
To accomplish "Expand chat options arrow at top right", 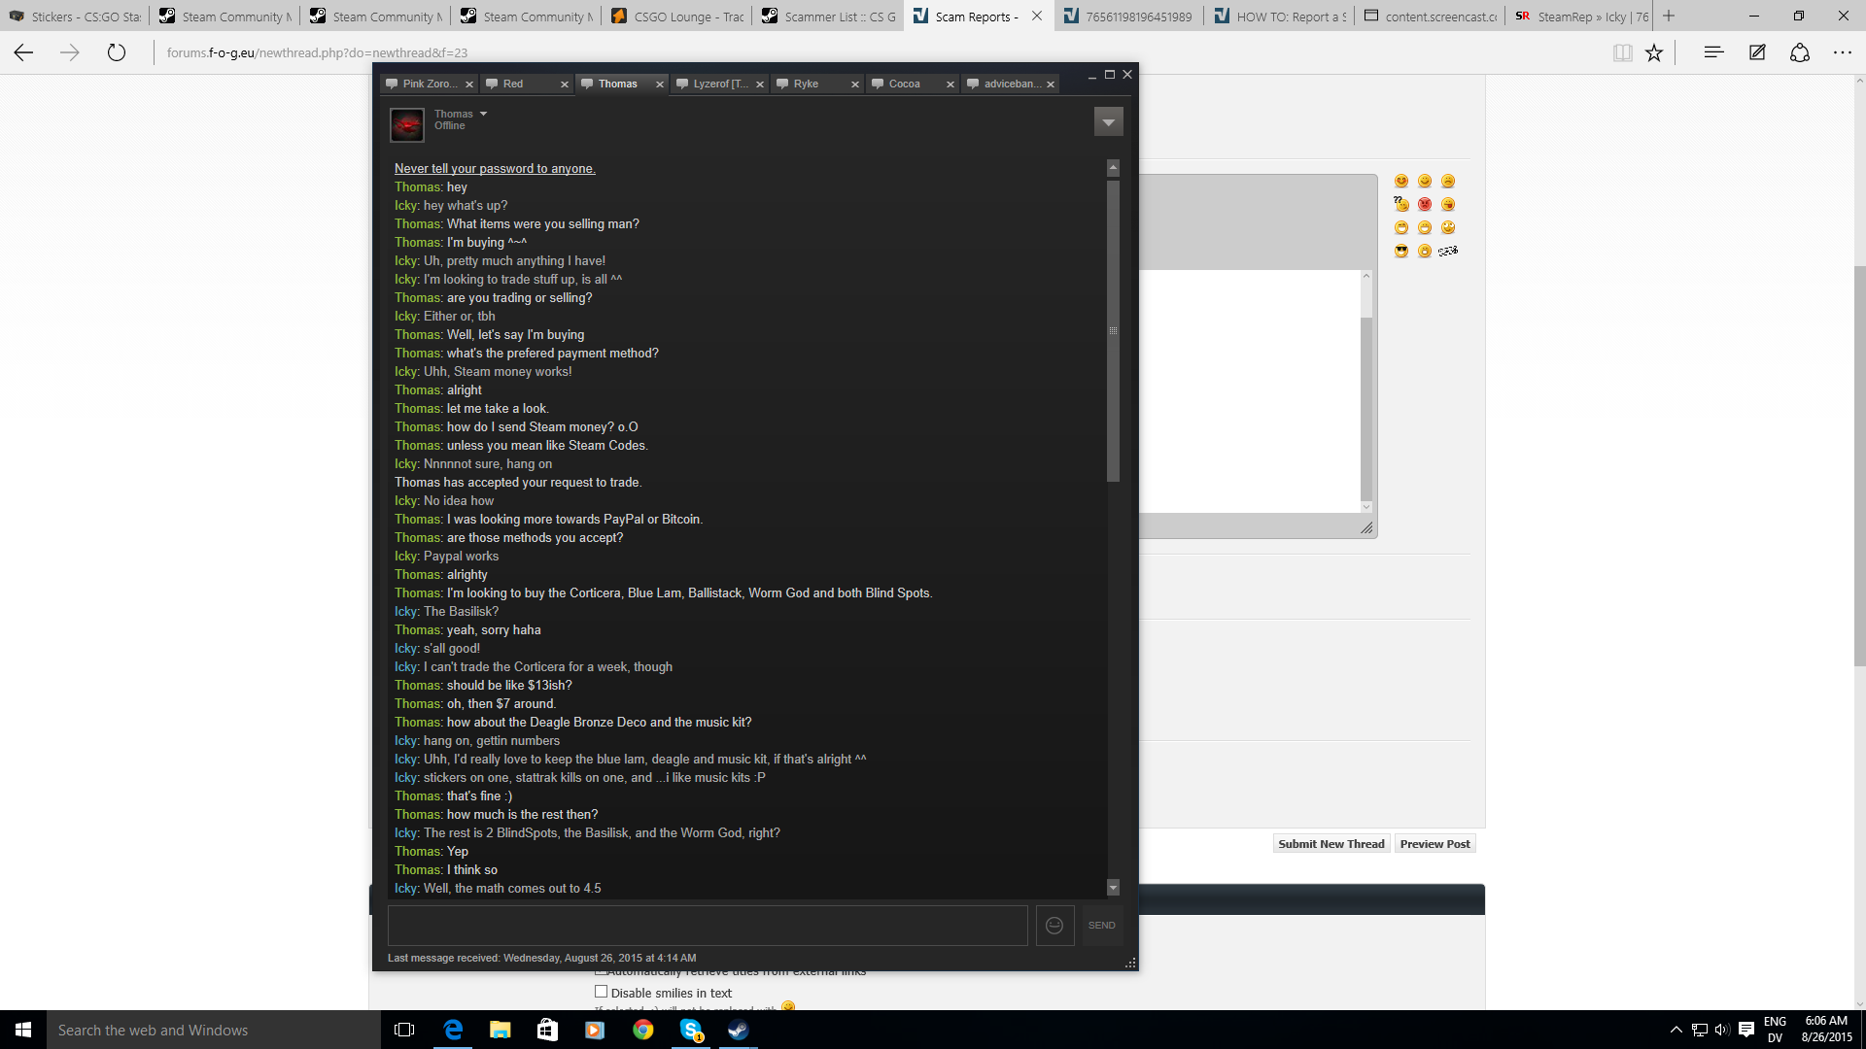I will [x=1108, y=122].
